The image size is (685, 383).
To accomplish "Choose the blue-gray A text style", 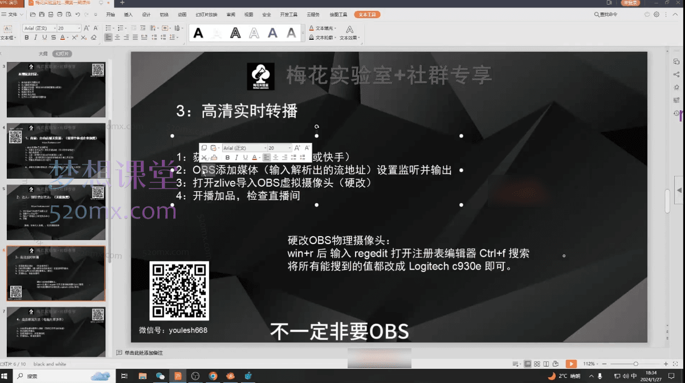I will pyautogui.click(x=273, y=34).
